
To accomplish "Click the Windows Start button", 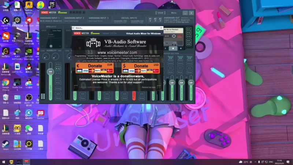I will point(4,162).
